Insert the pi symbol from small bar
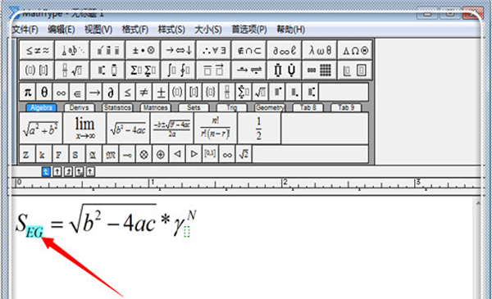This screenshot has height=299, width=492. pyautogui.click(x=28, y=92)
